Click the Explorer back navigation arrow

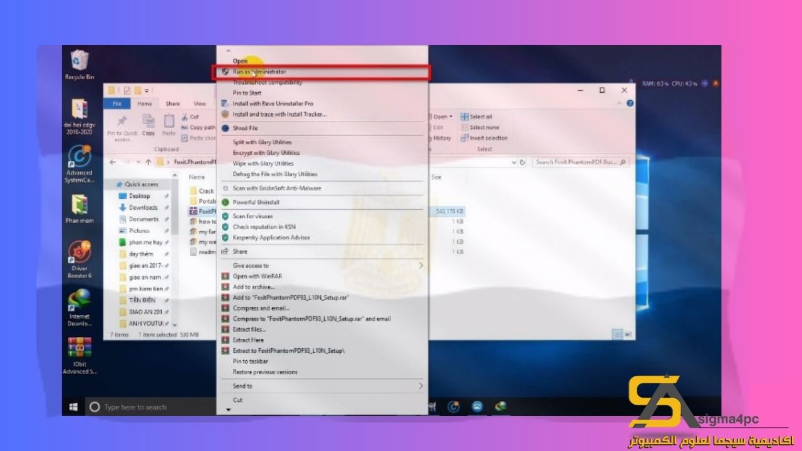click(113, 162)
